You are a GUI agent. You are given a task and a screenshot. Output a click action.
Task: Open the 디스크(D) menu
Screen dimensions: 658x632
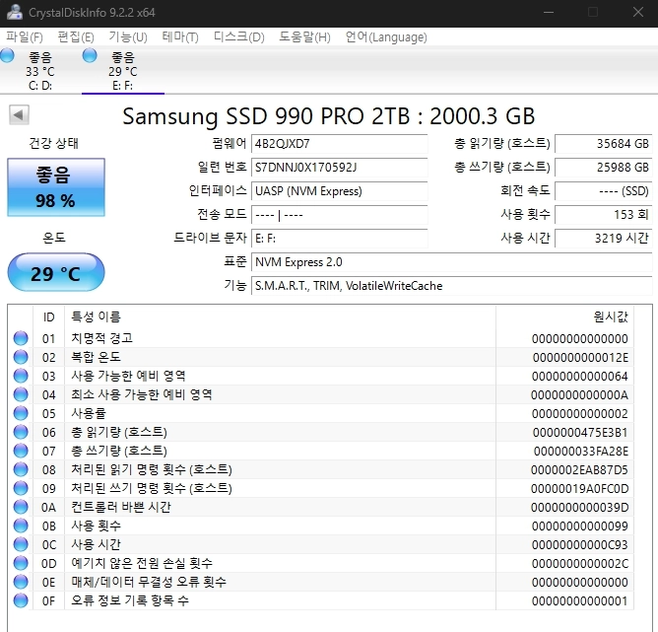(239, 37)
